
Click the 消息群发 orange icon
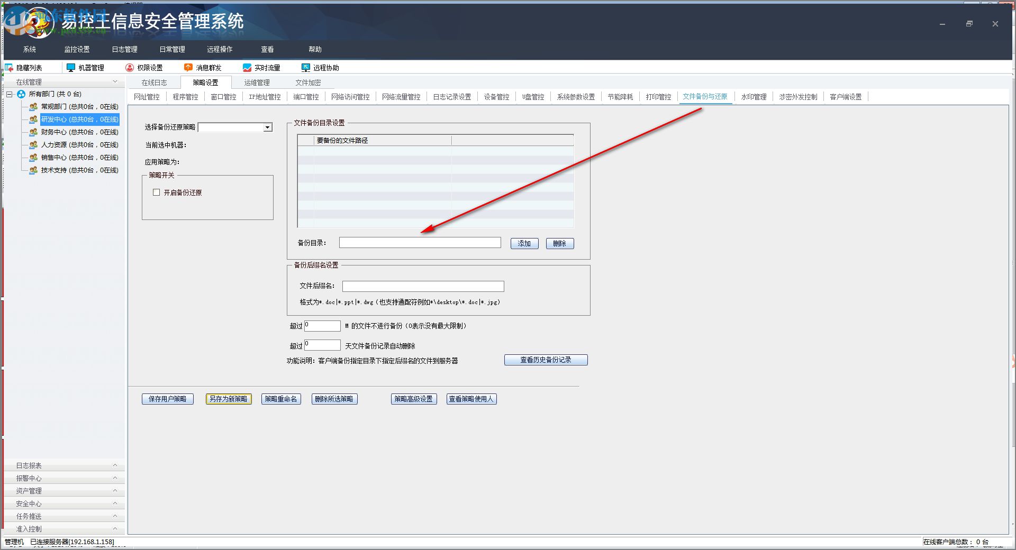pos(188,68)
